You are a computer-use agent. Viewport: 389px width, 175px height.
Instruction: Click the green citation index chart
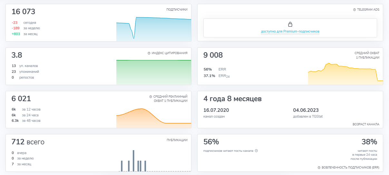tap(154, 72)
